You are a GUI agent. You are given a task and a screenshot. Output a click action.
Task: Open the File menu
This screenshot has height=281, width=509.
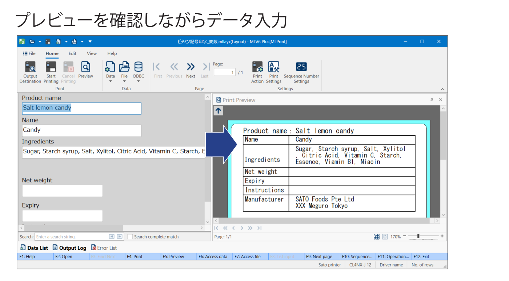pyautogui.click(x=29, y=53)
